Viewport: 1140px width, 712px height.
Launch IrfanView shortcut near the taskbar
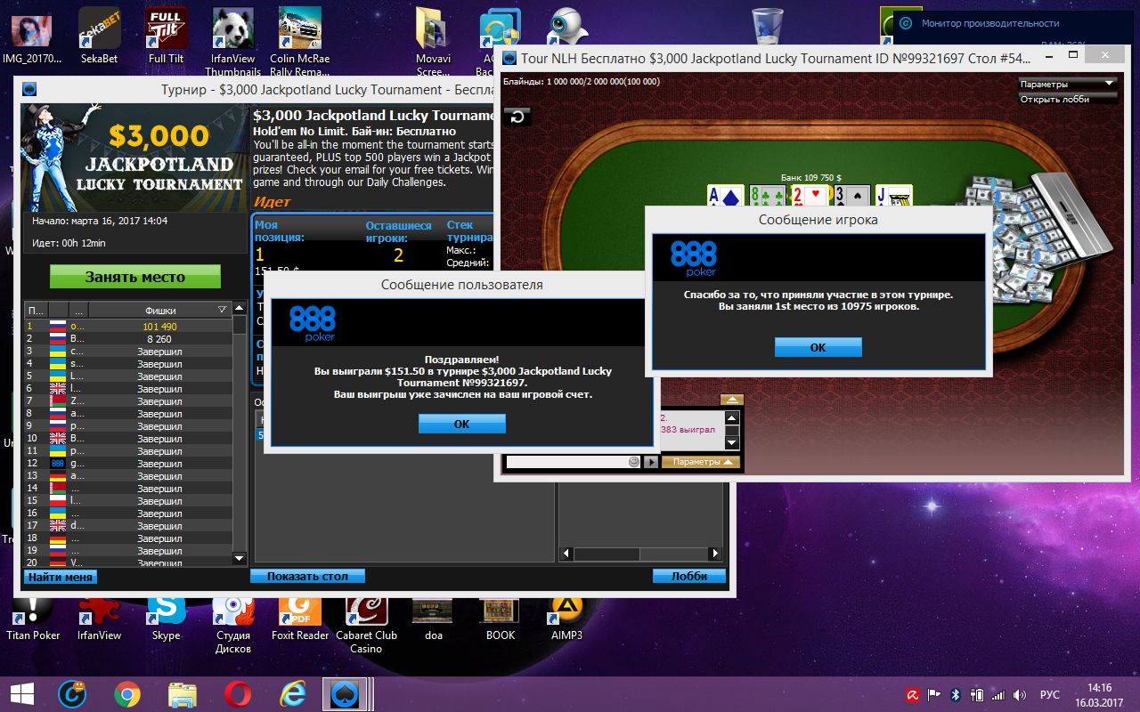coord(100,618)
